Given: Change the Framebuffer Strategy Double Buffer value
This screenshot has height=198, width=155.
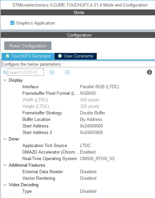Looking at the screenshot, I should pyautogui.click(x=92, y=113).
